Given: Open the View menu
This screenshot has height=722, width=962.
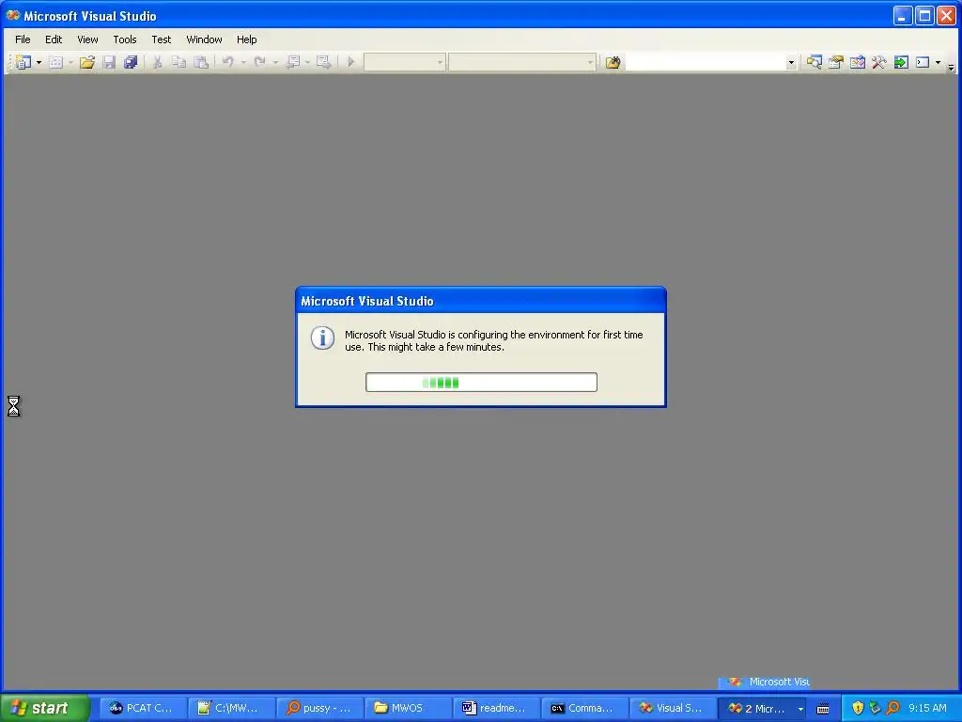Looking at the screenshot, I should point(87,39).
